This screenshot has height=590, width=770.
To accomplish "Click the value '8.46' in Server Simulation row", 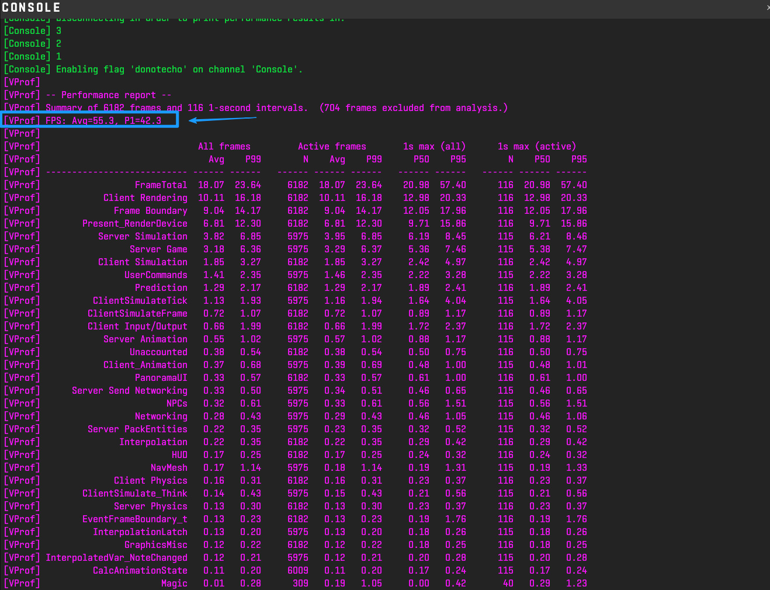I will (x=577, y=237).
